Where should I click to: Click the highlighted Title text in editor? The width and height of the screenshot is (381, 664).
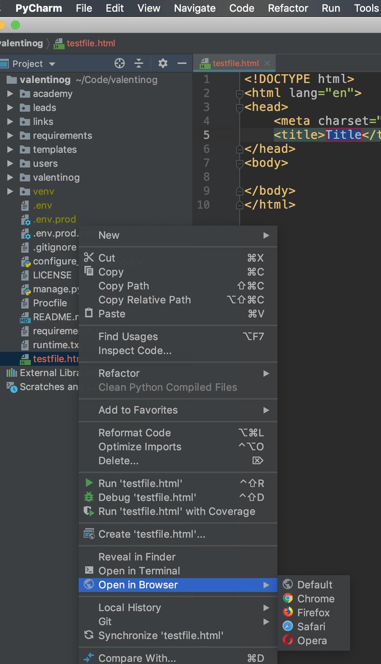[x=343, y=134]
